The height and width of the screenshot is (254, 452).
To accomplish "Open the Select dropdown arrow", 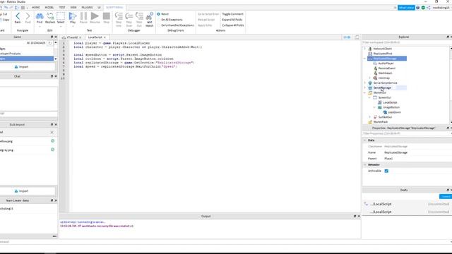I will point(61,27).
